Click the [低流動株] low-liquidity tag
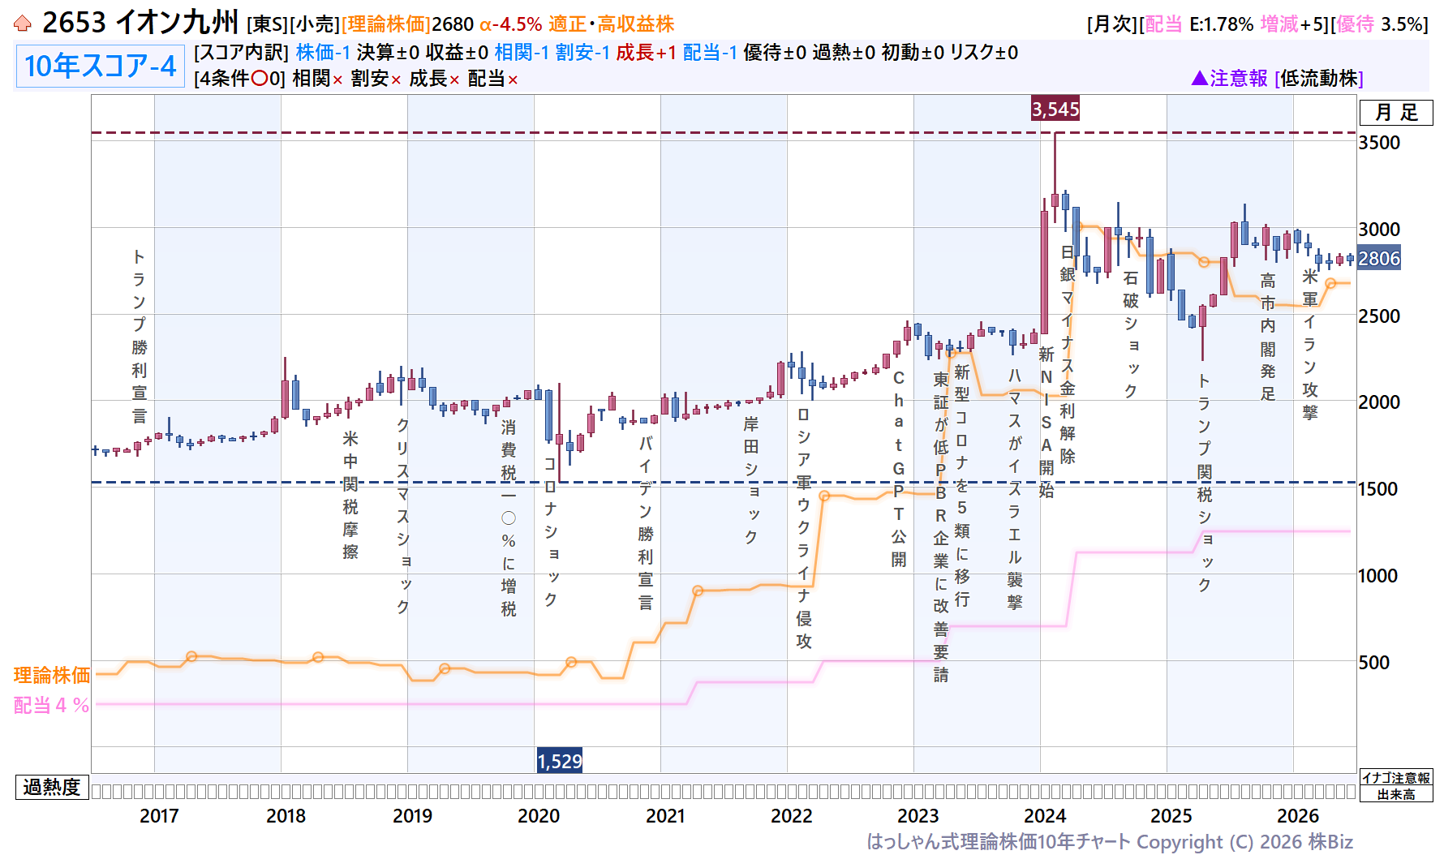 pyautogui.click(x=1319, y=79)
